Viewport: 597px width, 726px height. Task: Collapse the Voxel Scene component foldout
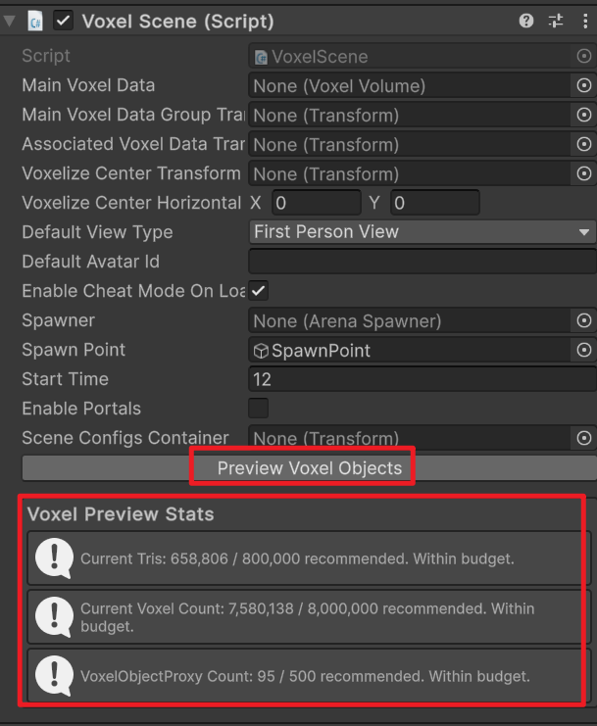point(9,22)
